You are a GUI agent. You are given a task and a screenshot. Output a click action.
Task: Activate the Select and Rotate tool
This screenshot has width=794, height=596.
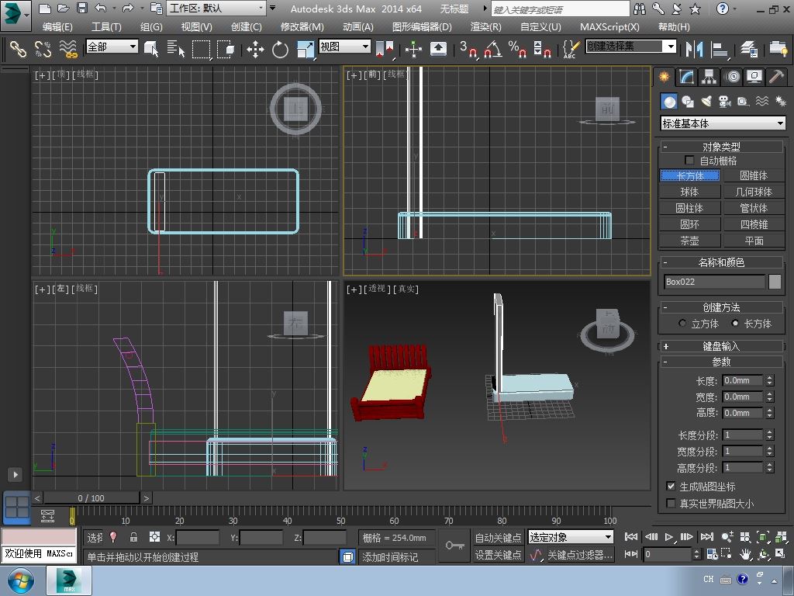pos(280,50)
